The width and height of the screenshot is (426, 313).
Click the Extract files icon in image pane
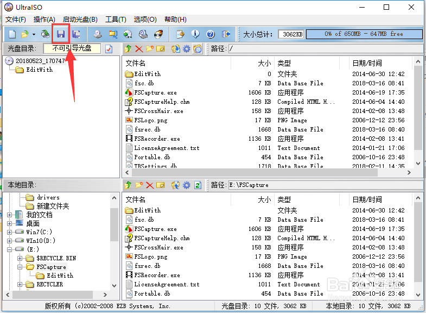pyautogui.click(x=176, y=49)
